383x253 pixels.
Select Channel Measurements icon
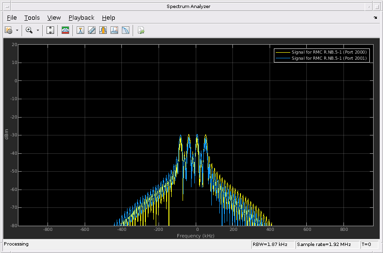pyautogui.click(x=103, y=30)
